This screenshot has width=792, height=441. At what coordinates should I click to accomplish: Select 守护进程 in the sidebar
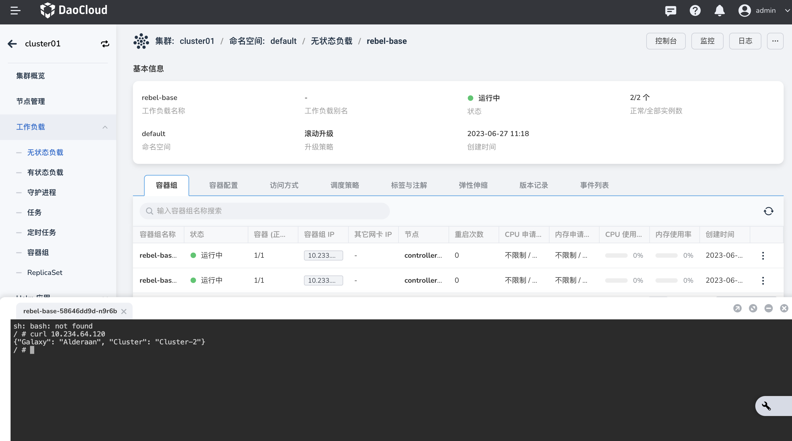pos(41,192)
